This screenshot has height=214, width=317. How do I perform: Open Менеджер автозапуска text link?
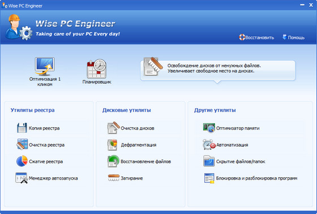(53, 178)
